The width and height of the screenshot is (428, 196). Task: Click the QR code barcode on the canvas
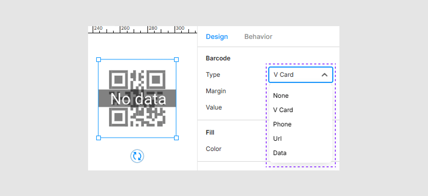point(137,99)
